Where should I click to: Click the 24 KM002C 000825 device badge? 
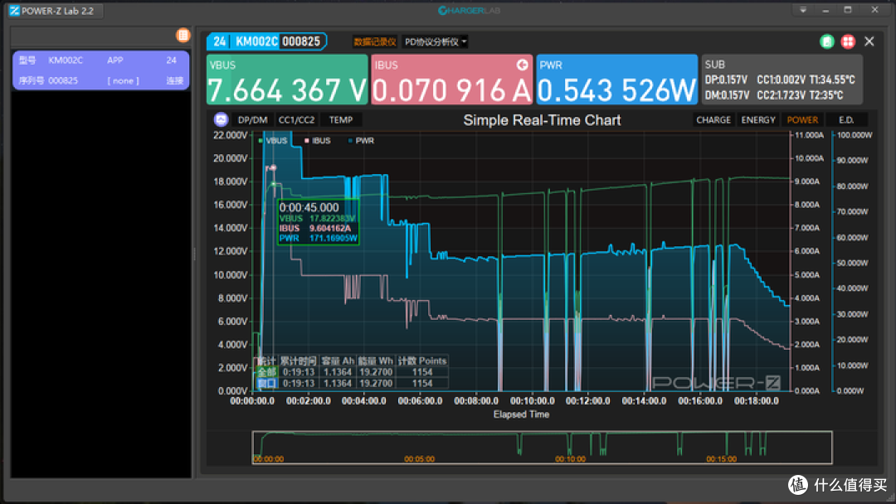point(266,41)
